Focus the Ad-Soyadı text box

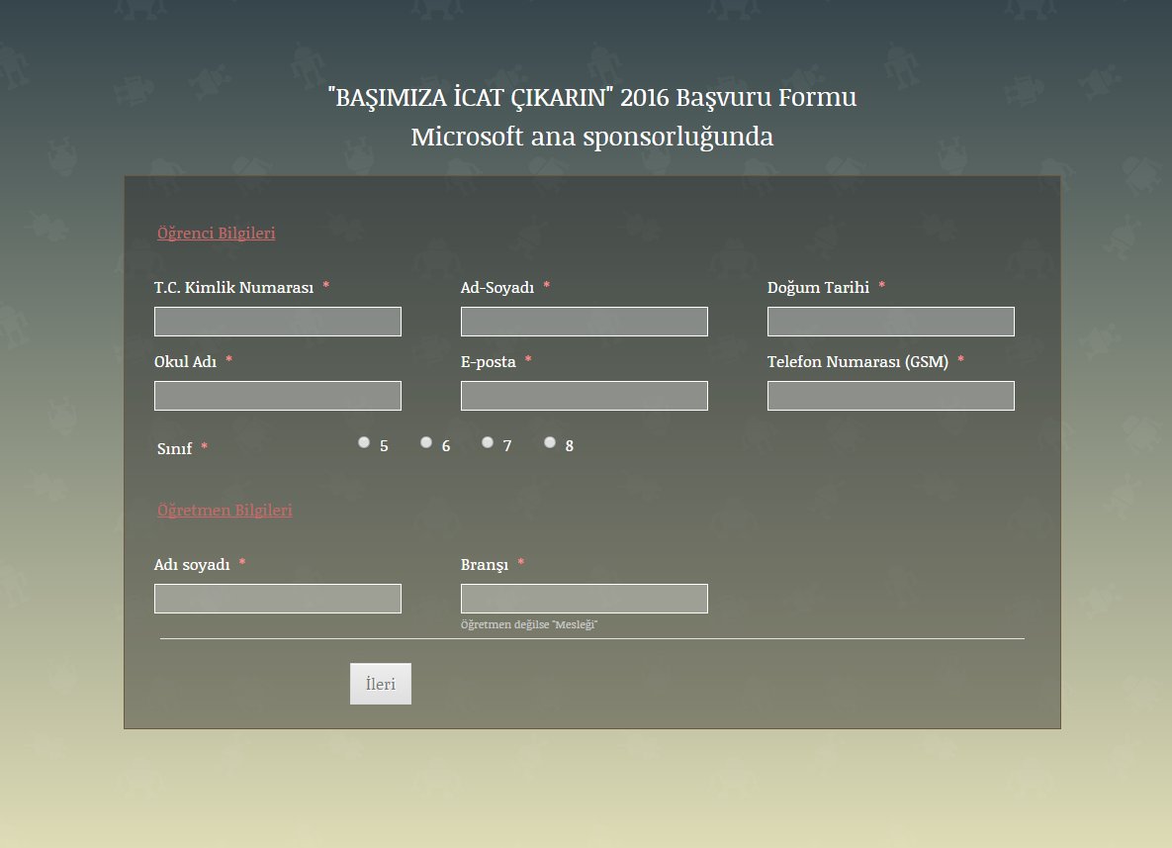pyautogui.click(x=584, y=322)
